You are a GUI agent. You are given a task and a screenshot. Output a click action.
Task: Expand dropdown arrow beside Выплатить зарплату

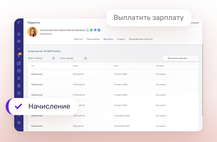[x=195, y=58]
